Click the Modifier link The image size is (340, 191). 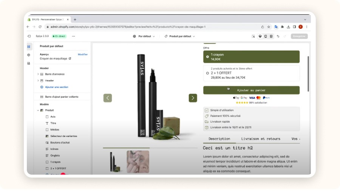coord(83,54)
